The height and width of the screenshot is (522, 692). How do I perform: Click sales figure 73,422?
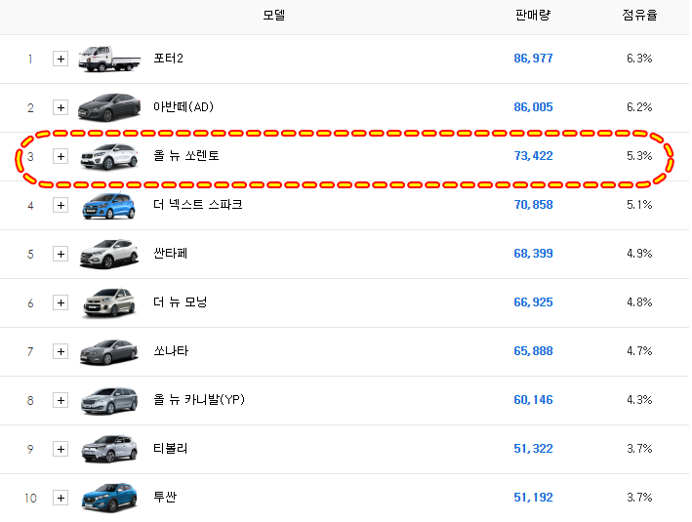click(533, 156)
